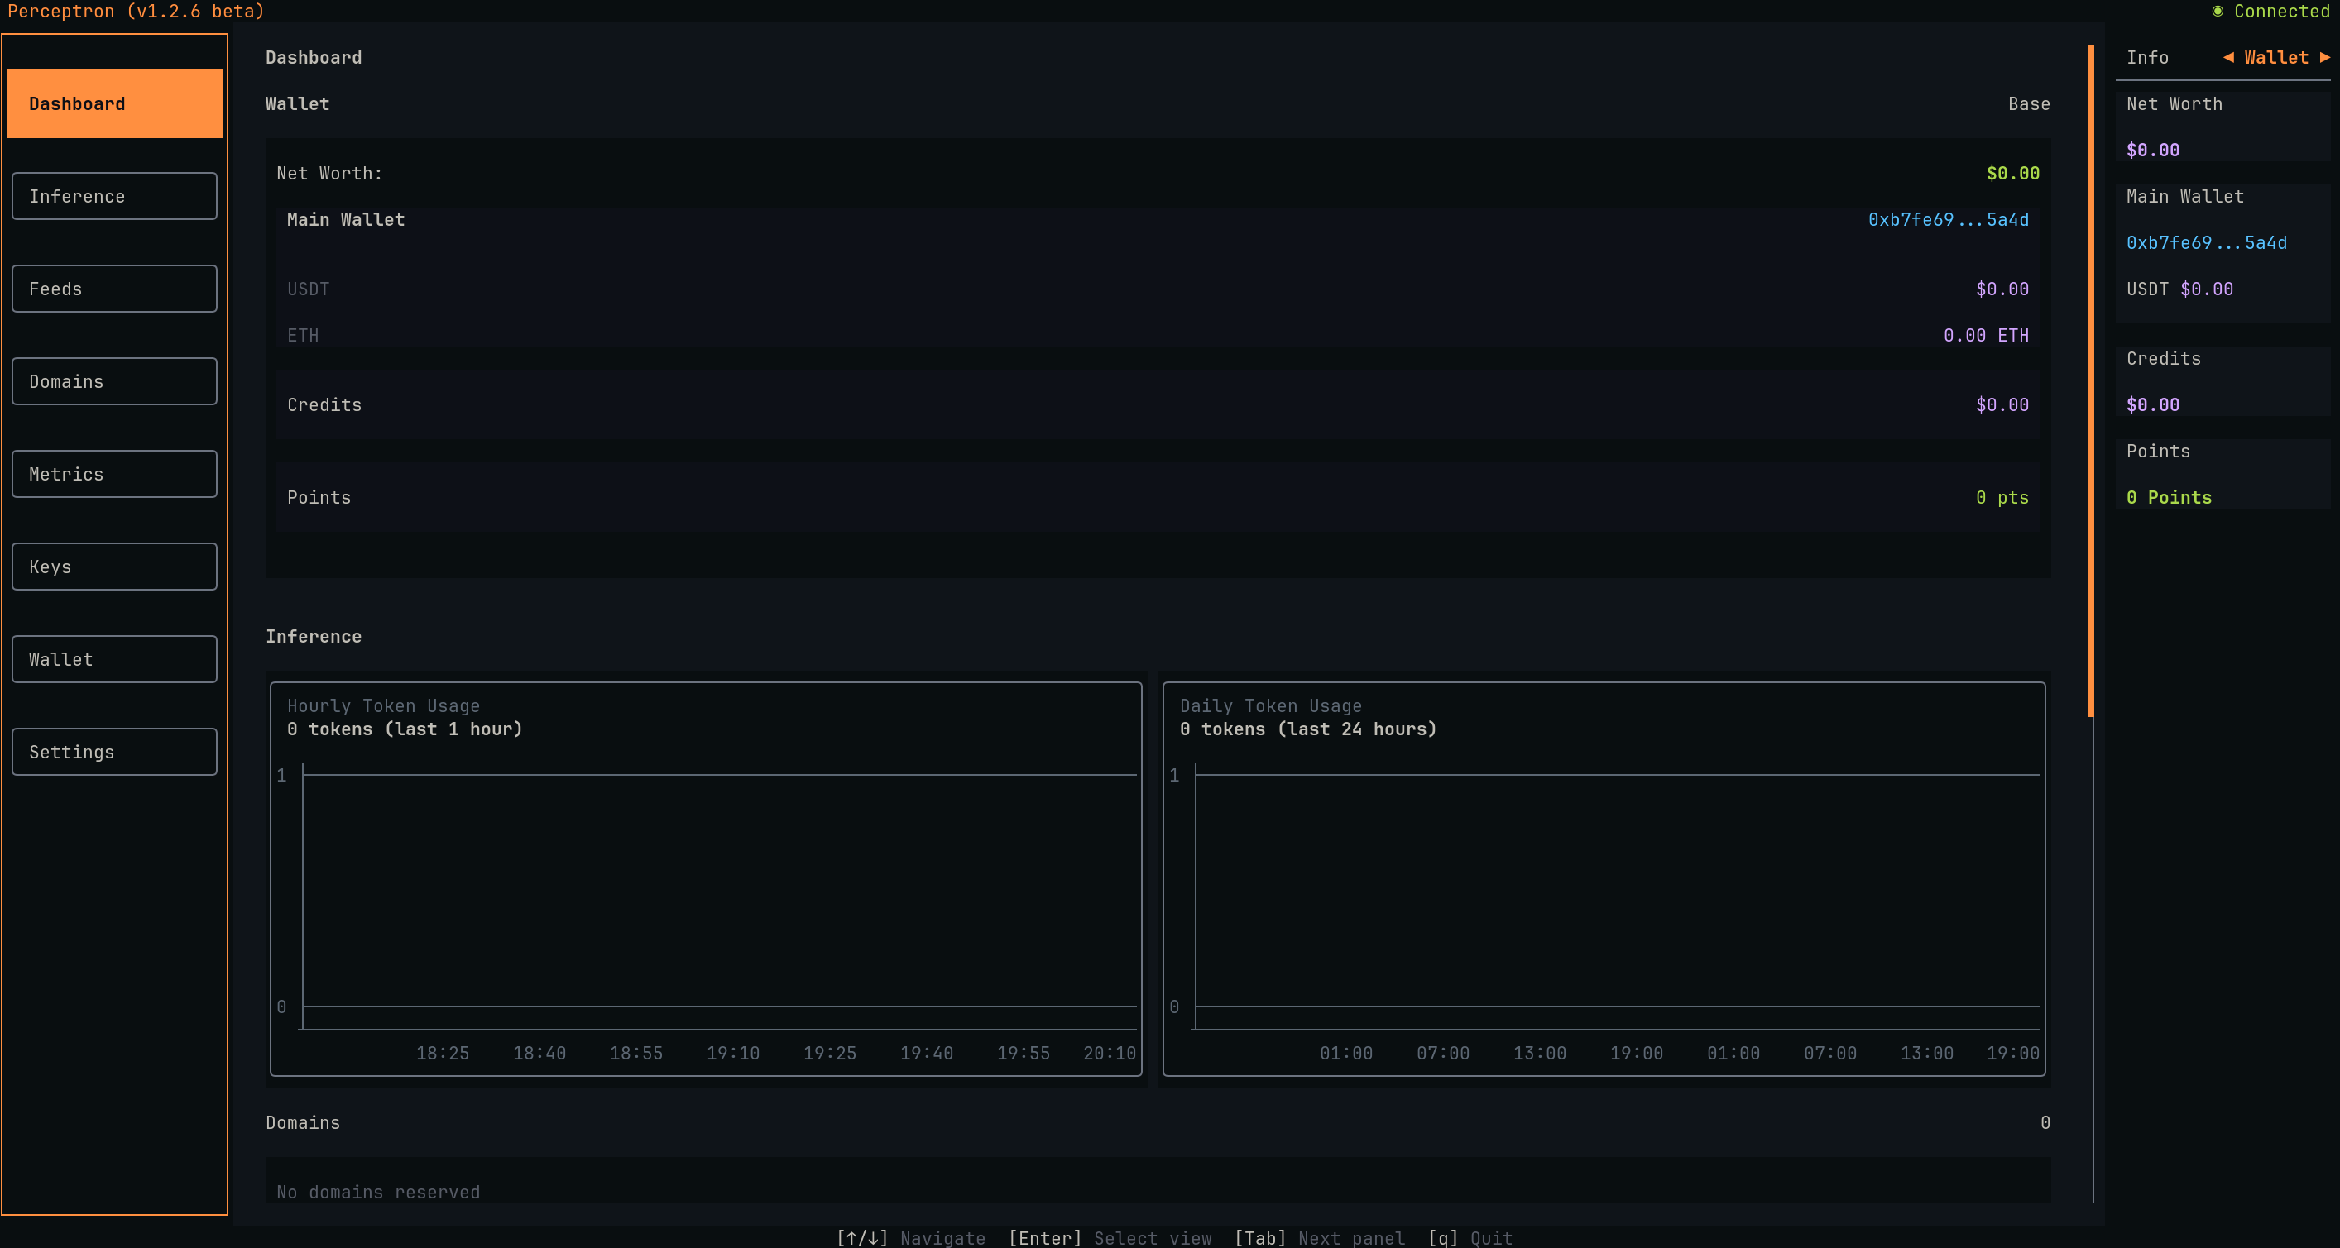Click the 18:25 label on hourly chart

coord(443,1053)
